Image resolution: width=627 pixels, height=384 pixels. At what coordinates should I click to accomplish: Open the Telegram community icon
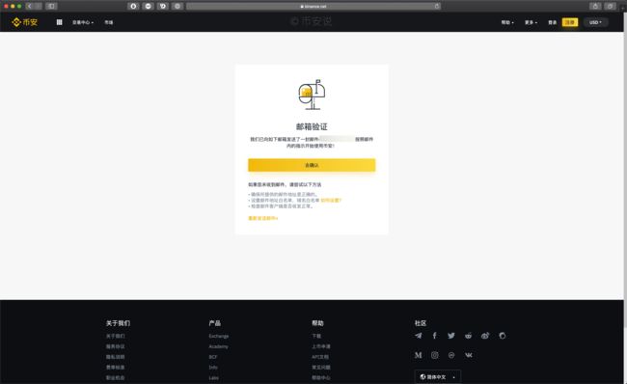pyautogui.click(x=419, y=336)
